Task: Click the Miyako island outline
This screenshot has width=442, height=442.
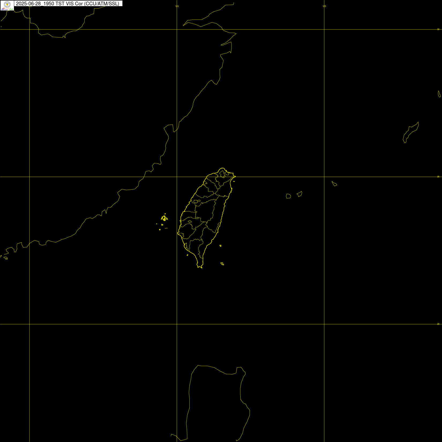Action: click(x=334, y=183)
